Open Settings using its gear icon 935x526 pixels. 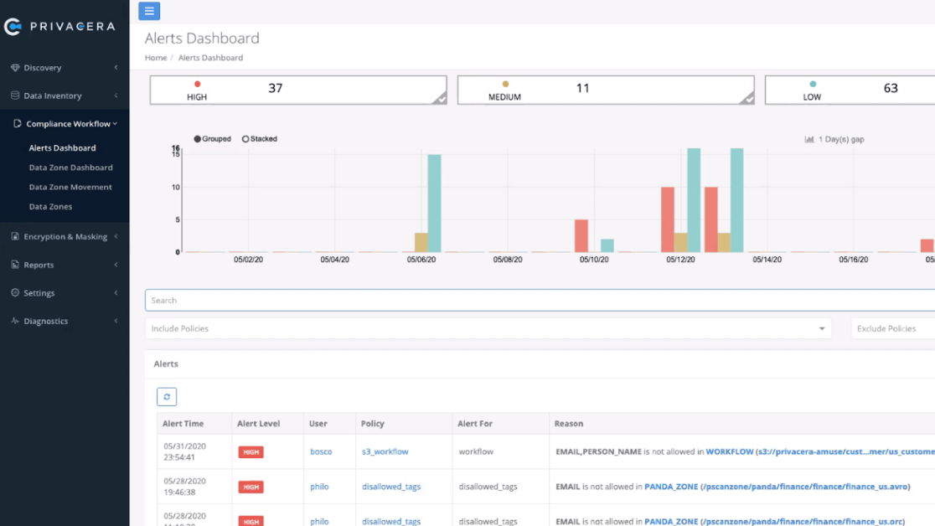(14, 292)
